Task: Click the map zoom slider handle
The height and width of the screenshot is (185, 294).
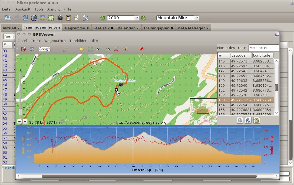Action: (x=20, y=112)
